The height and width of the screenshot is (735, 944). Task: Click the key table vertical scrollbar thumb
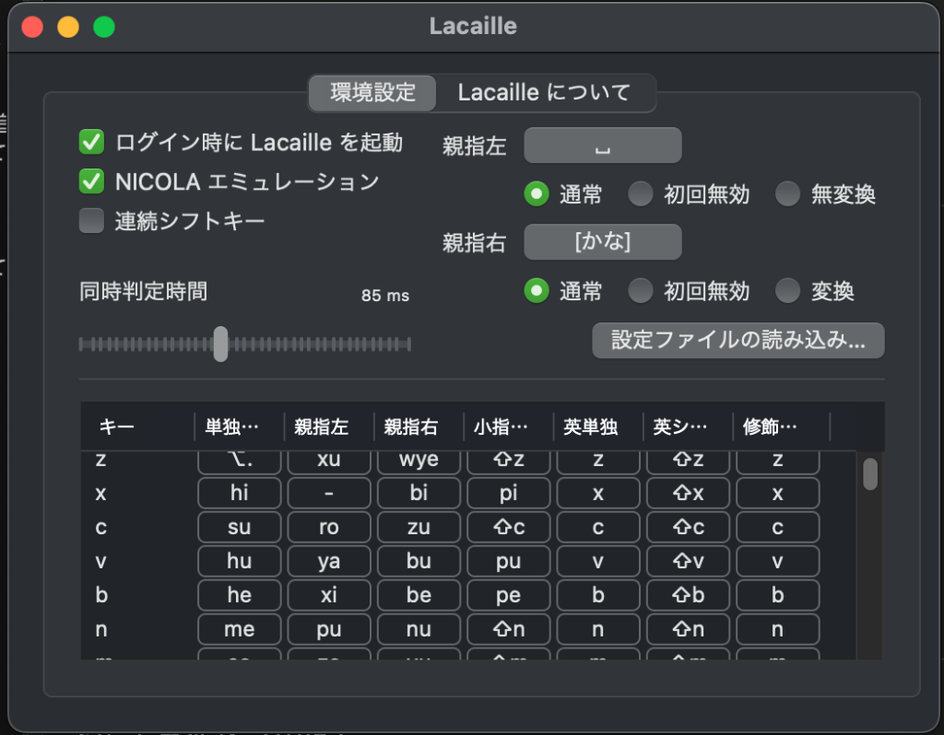(x=870, y=474)
